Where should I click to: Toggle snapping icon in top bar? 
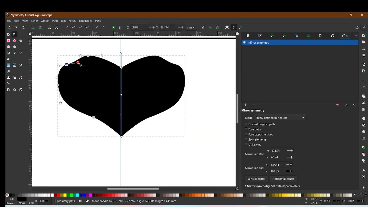coord(357,27)
